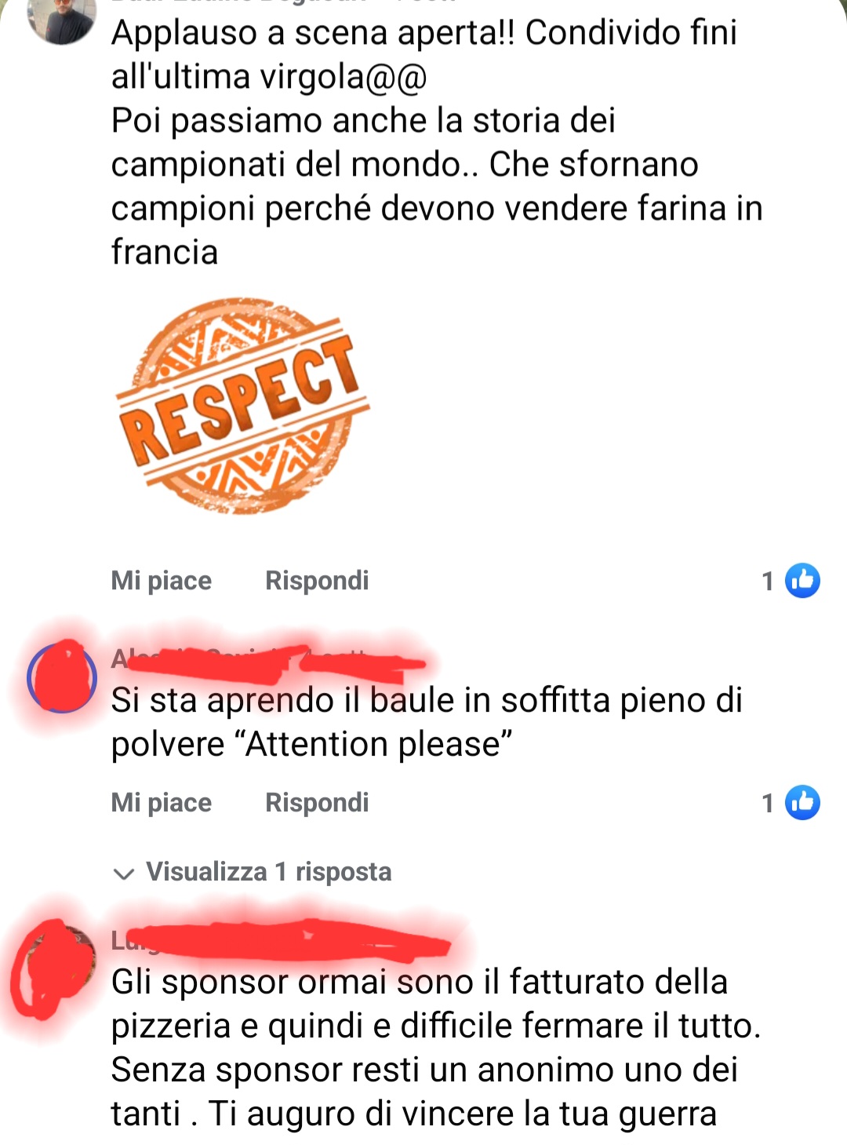
Task: Open the blue thumbs-up reactions on the RESPECT comment
Action: click(x=802, y=581)
